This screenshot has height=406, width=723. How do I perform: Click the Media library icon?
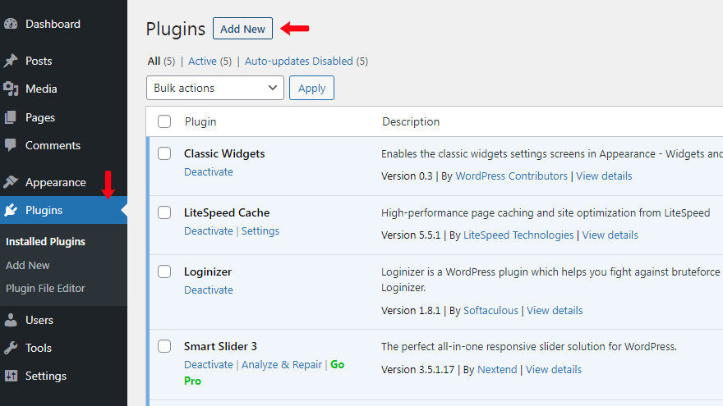pyautogui.click(x=11, y=89)
